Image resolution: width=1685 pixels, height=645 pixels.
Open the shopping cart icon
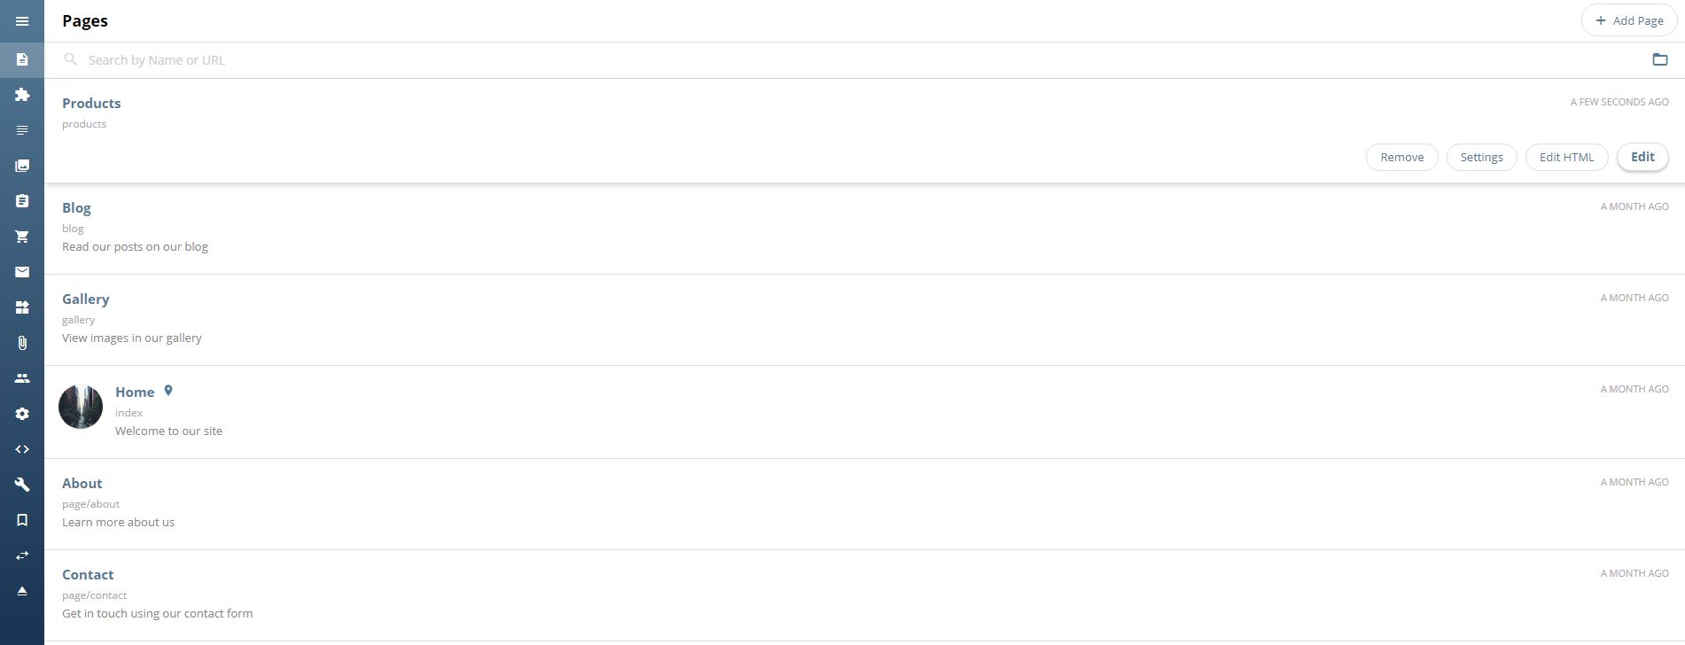(22, 237)
